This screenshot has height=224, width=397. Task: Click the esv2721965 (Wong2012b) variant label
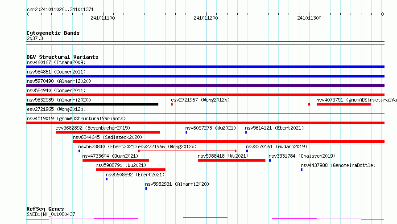coord(56,109)
